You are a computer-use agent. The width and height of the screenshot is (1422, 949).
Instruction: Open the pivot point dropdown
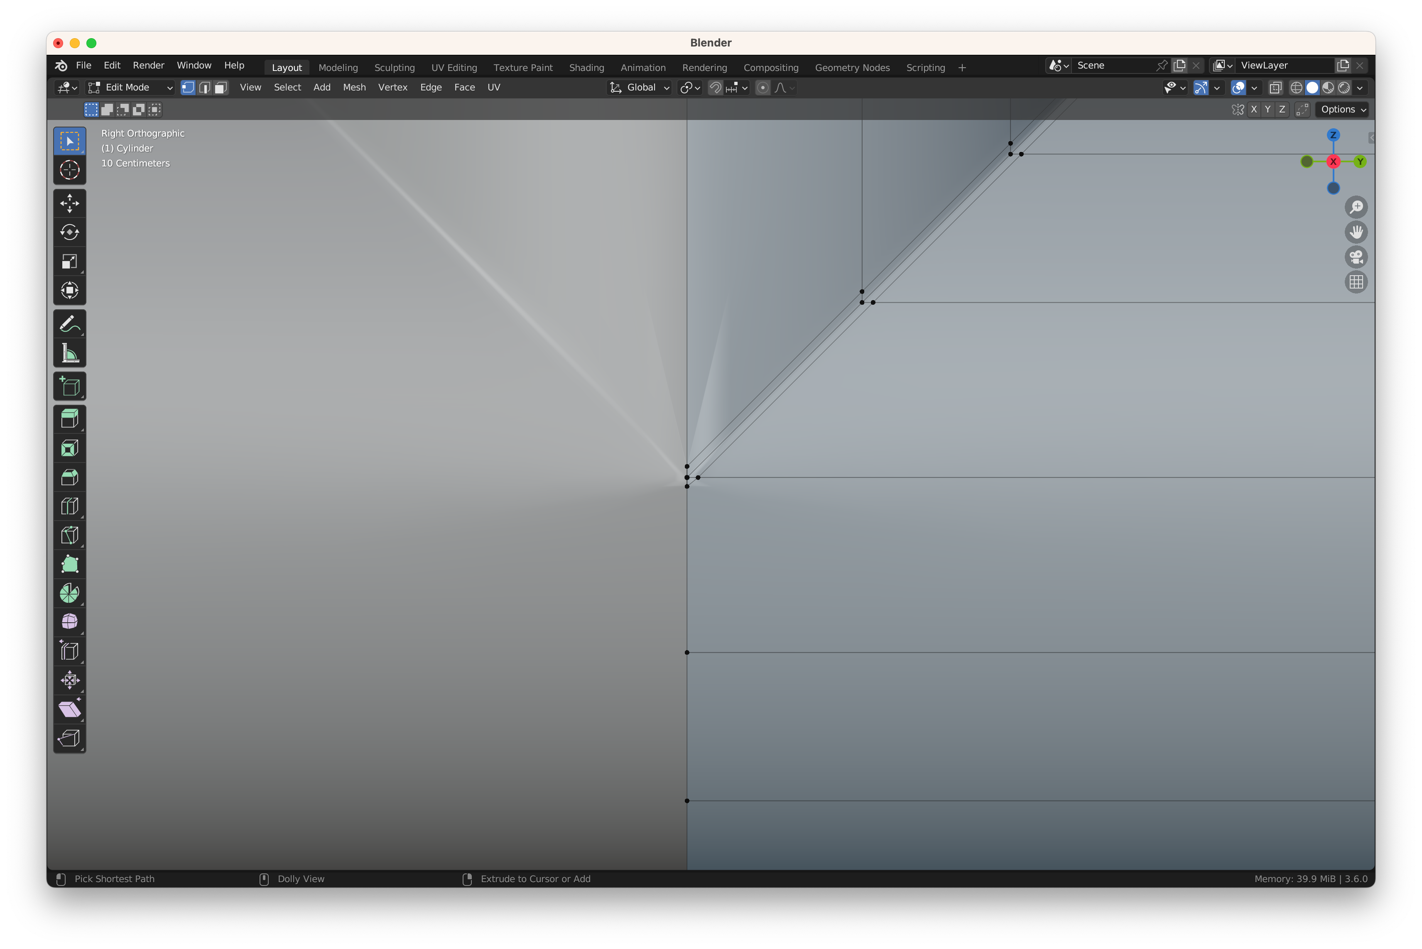coord(689,88)
